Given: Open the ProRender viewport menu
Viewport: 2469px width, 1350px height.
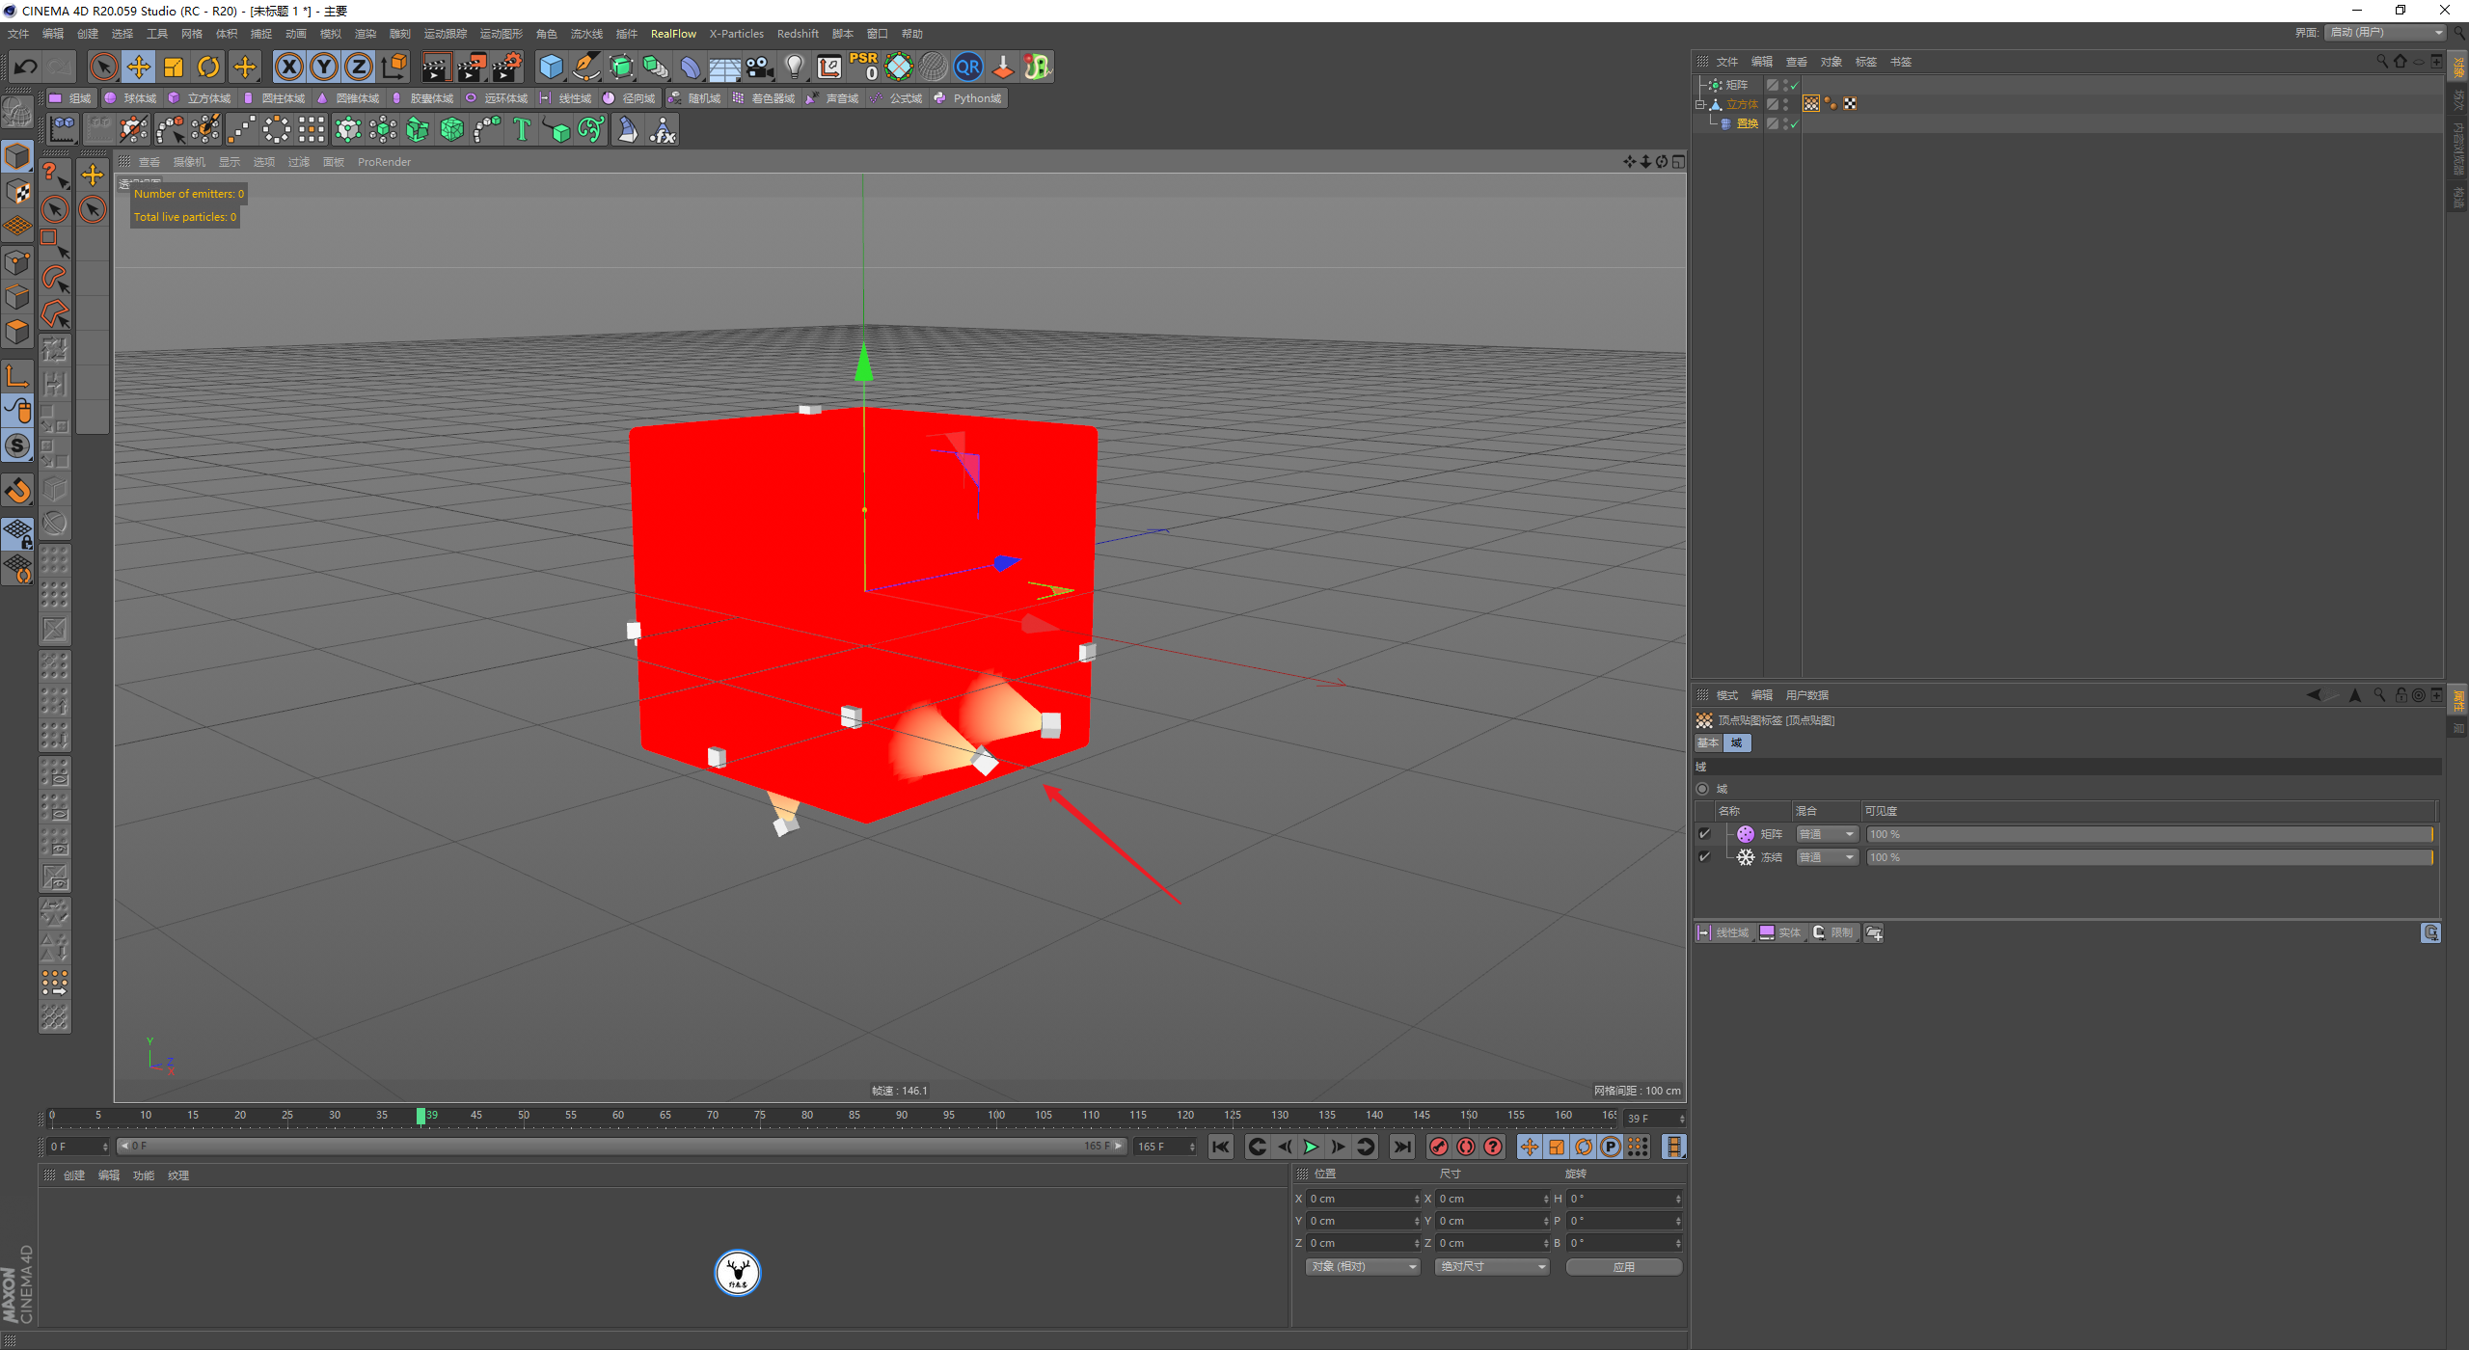Looking at the screenshot, I should [384, 162].
